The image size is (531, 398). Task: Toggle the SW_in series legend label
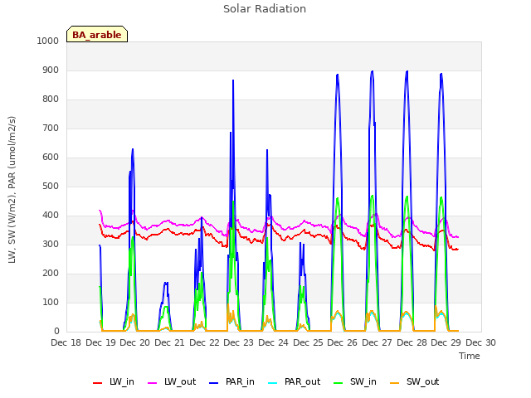[x=363, y=381]
